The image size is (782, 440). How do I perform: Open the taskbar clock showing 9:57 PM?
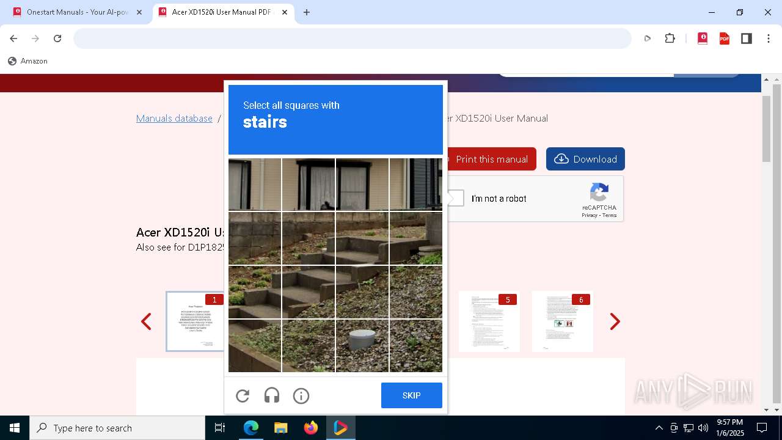729,428
